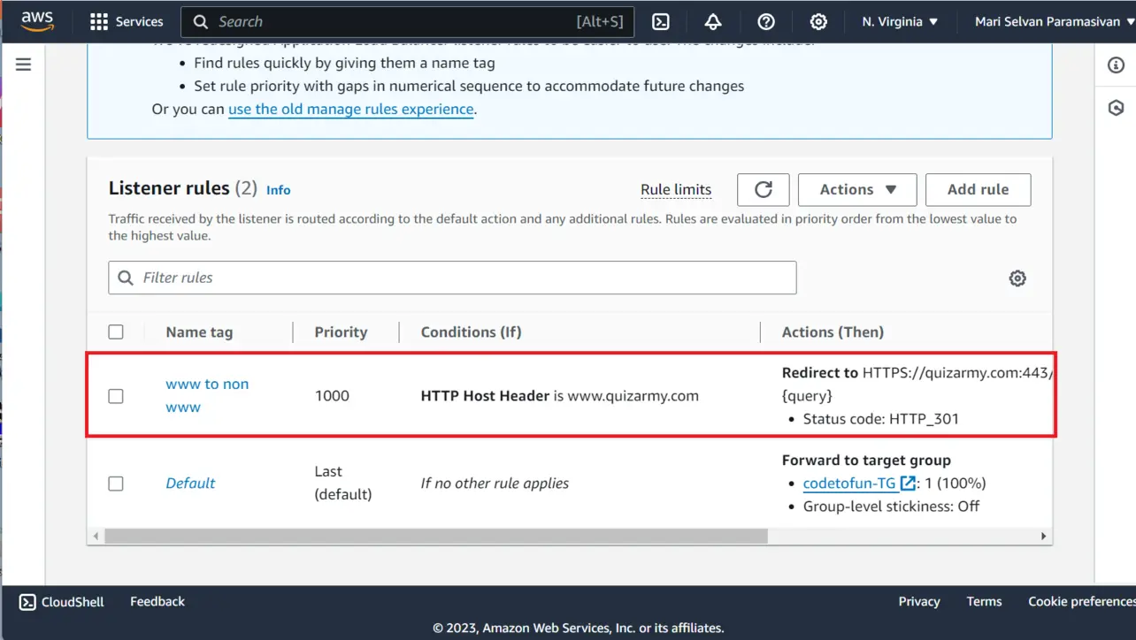Screen dimensions: 1136x640
Task: Open the Info link beside Listener rules
Action: tap(278, 189)
